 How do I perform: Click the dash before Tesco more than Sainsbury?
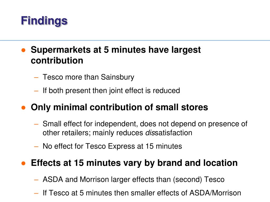click(x=36, y=78)
